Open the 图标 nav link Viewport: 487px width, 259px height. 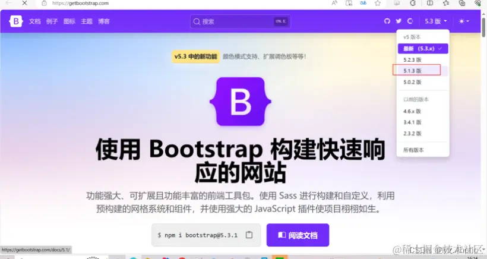point(69,21)
